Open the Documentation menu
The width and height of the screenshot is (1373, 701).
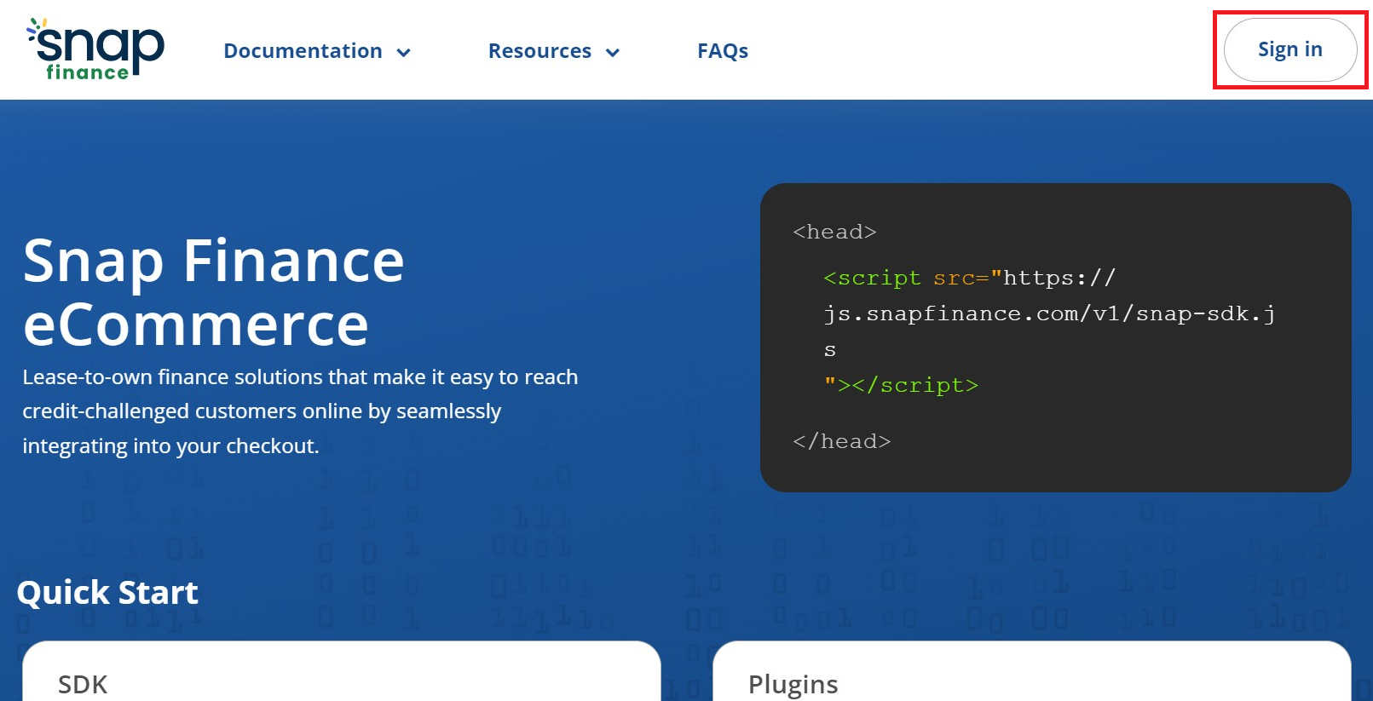pos(303,51)
